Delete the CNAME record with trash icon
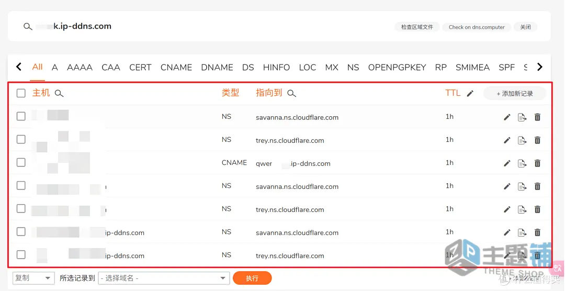Viewport: 565px width, 291px height. point(537,163)
